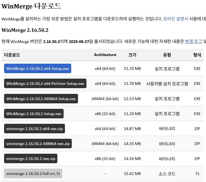Click the 형식 column header
The height and width of the screenshot is (182, 206).
pyautogui.click(x=197, y=55)
